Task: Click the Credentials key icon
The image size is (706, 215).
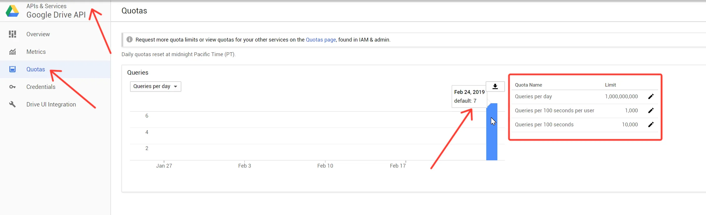Action: point(12,87)
